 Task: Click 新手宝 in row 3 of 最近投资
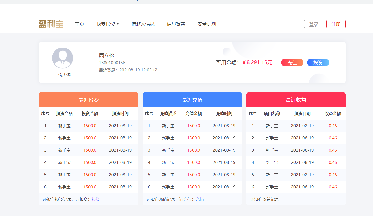[64, 150]
